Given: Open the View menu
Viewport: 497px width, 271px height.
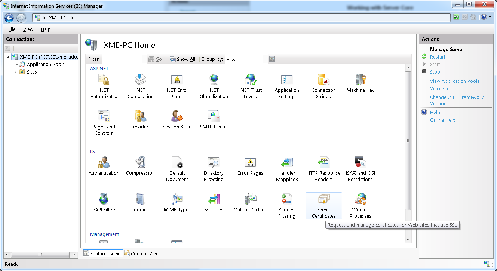Looking at the screenshot, I should 28,29.
